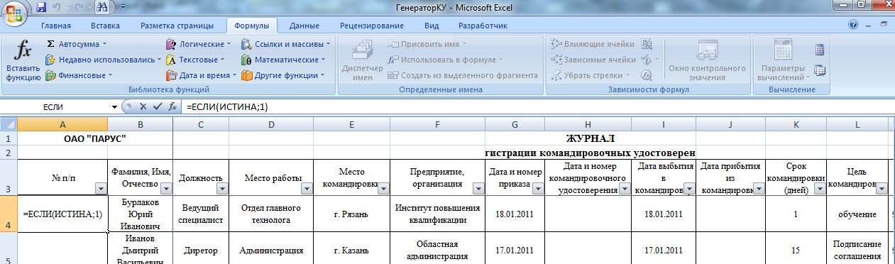Screen dimensions: 895x264
Task: Open filter dropdown for Срок командировки column
Action: [819, 189]
